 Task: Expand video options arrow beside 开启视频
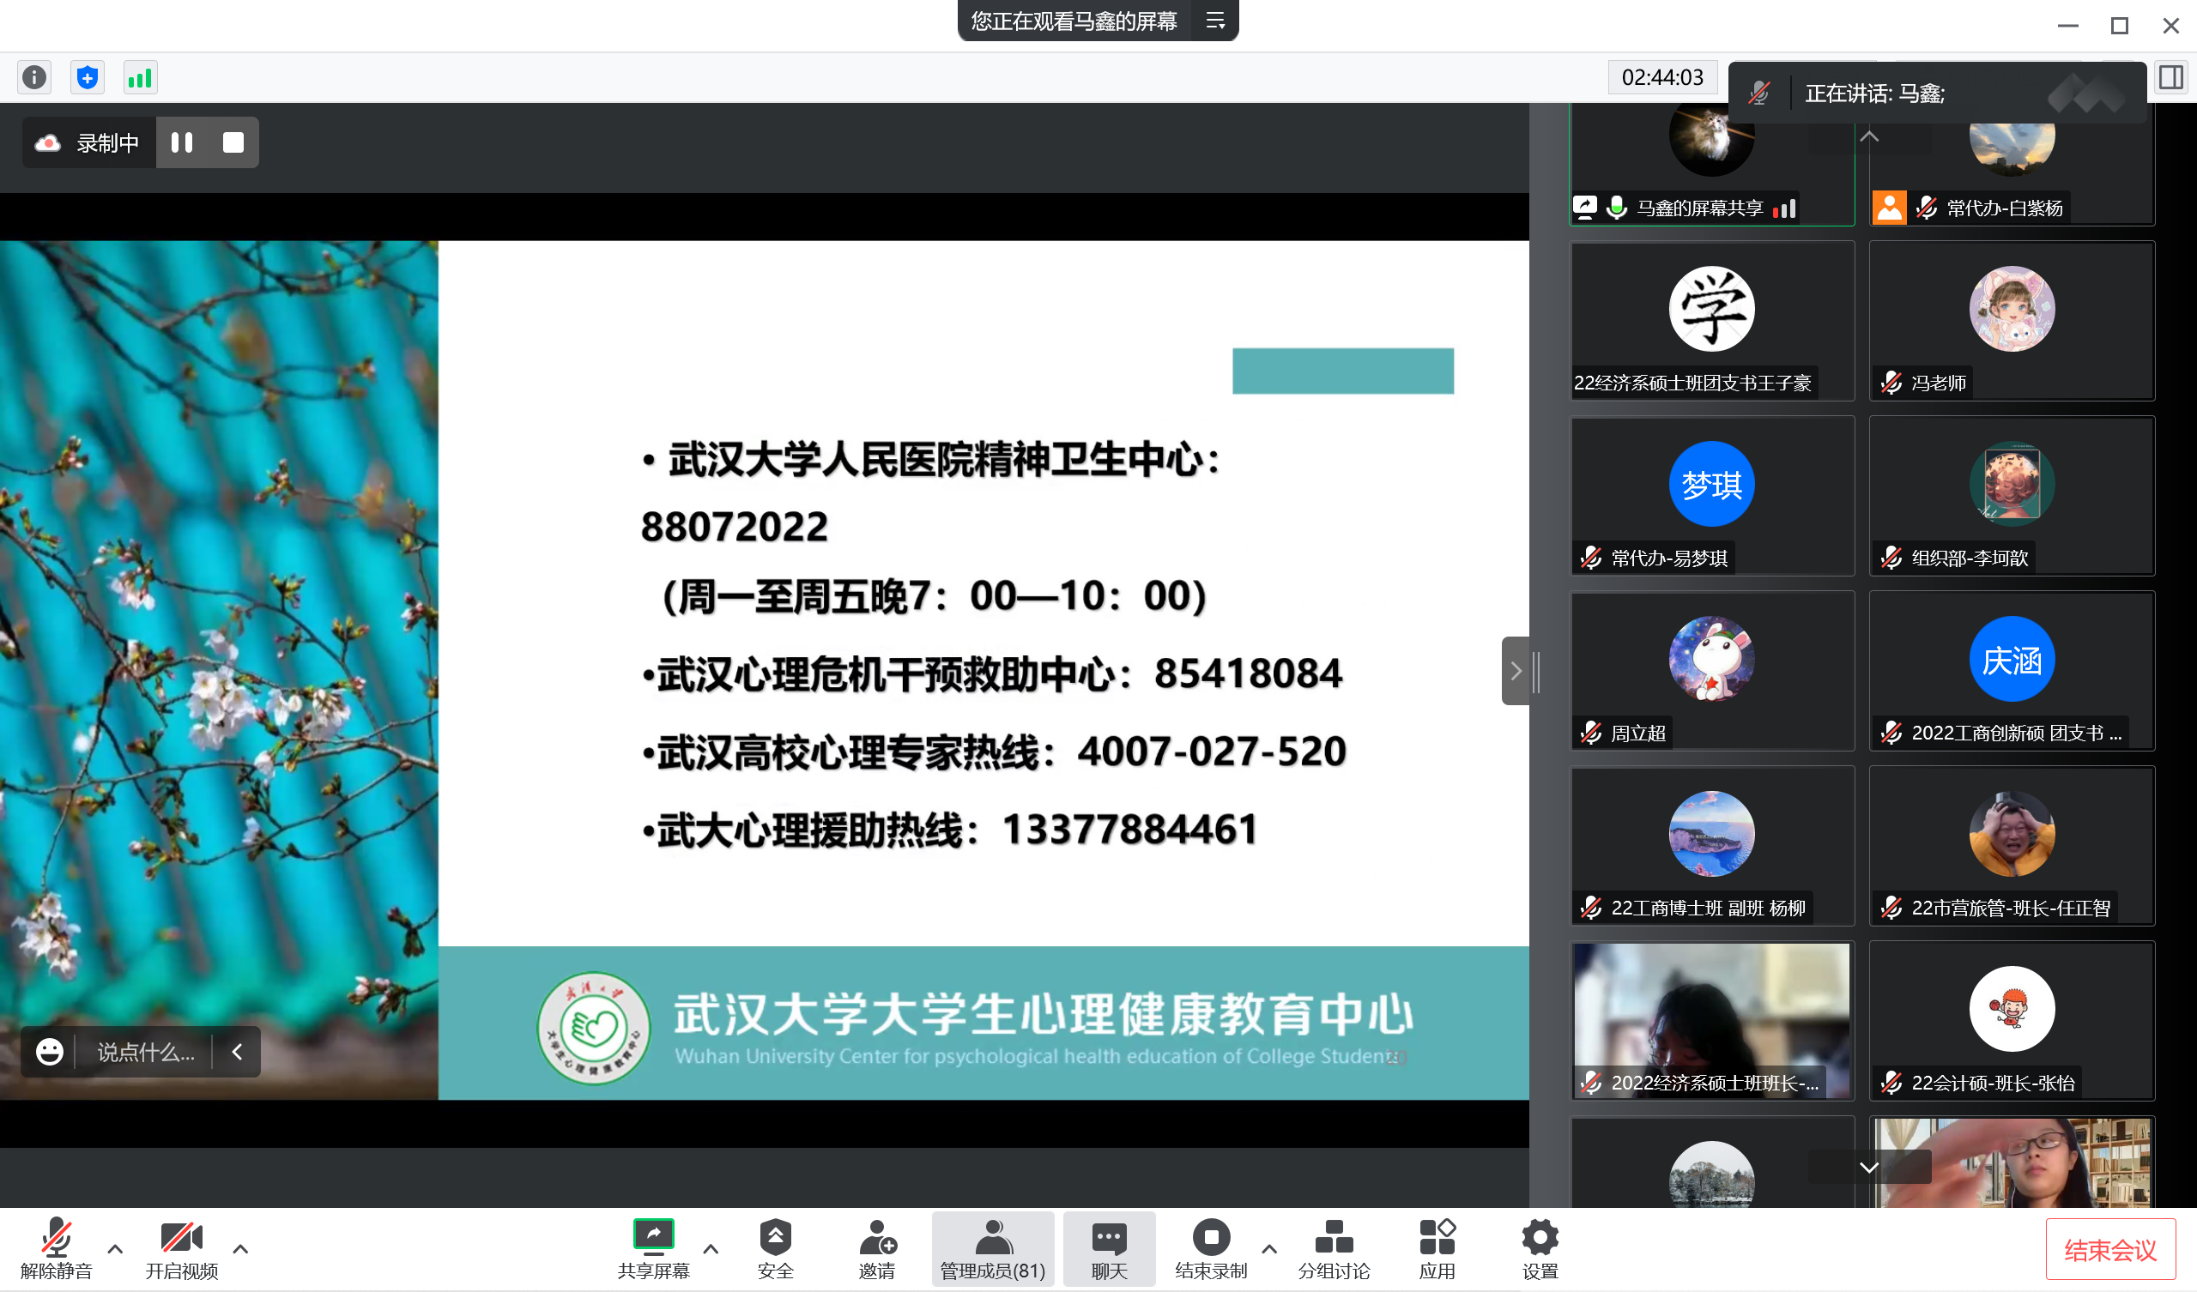(240, 1248)
